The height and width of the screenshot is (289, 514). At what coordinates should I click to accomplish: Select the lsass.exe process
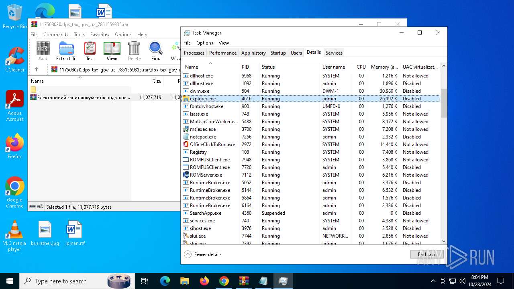311,114
